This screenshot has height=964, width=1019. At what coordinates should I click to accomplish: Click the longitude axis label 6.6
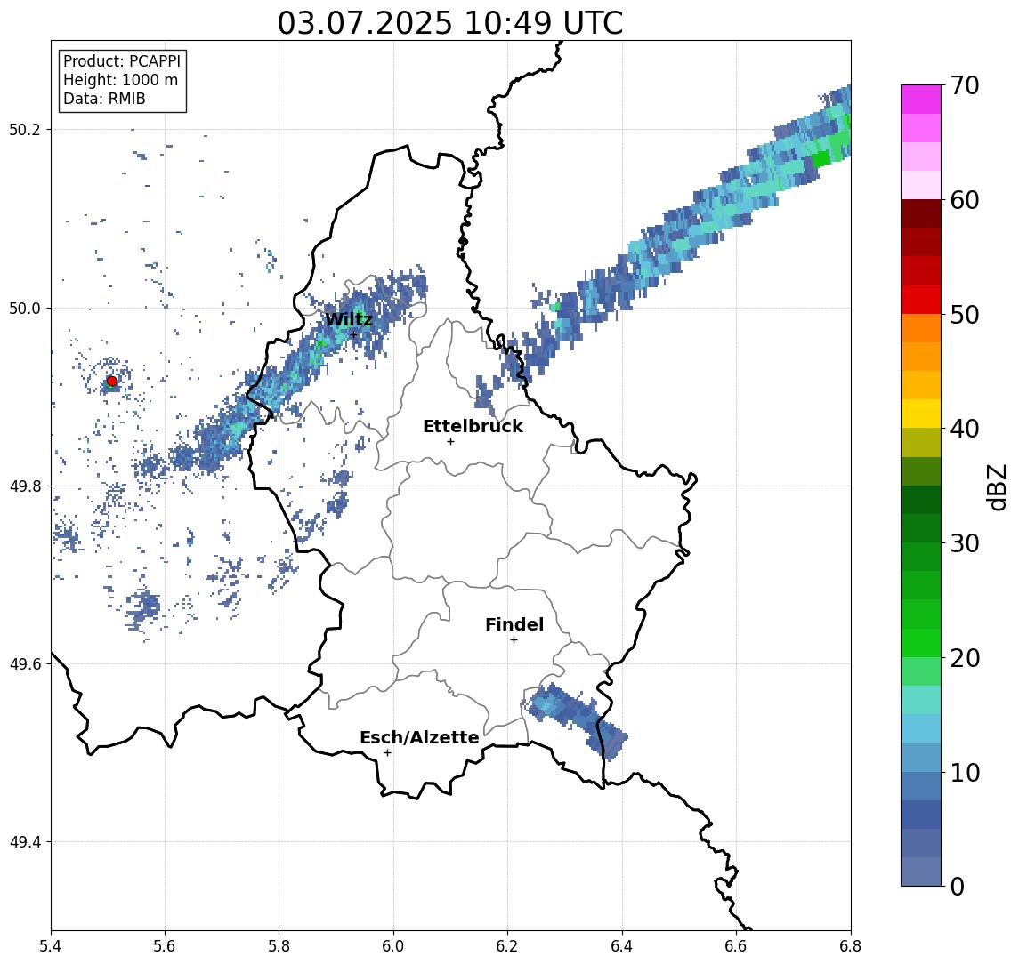(736, 946)
